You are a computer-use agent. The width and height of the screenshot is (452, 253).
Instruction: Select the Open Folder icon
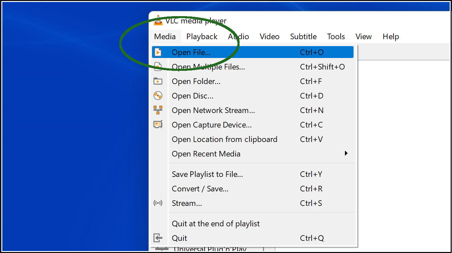[158, 81]
